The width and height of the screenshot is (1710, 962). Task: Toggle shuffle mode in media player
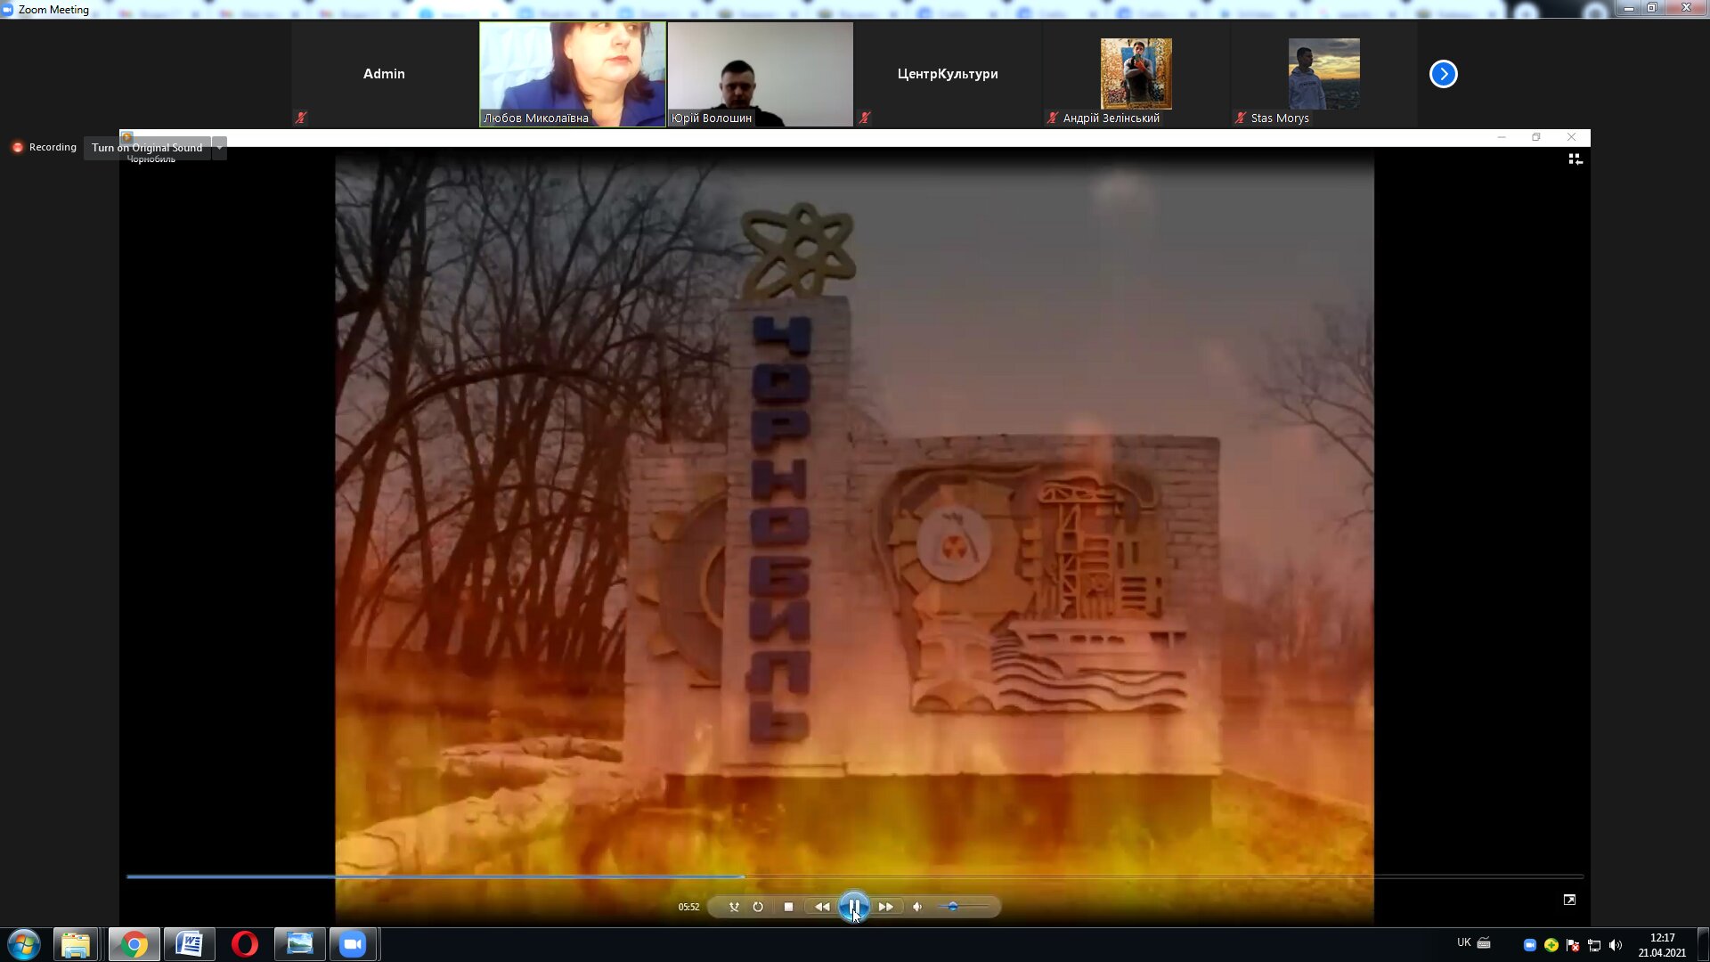tap(734, 907)
